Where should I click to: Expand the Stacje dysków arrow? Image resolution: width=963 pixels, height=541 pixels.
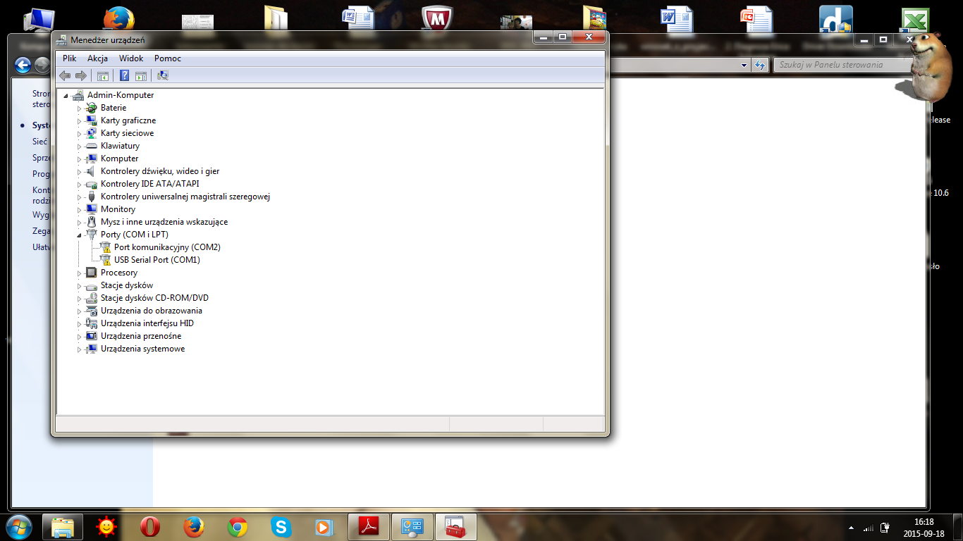[79, 286]
